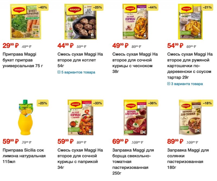Expand 3 варианта товара list
The height and width of the screenshot is (181, 217).
[x=185, y=84]
